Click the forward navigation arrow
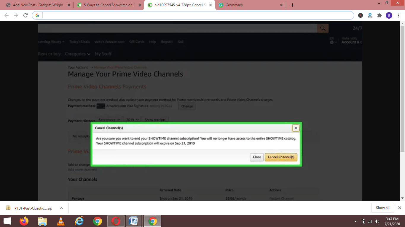 coord(16,15)
